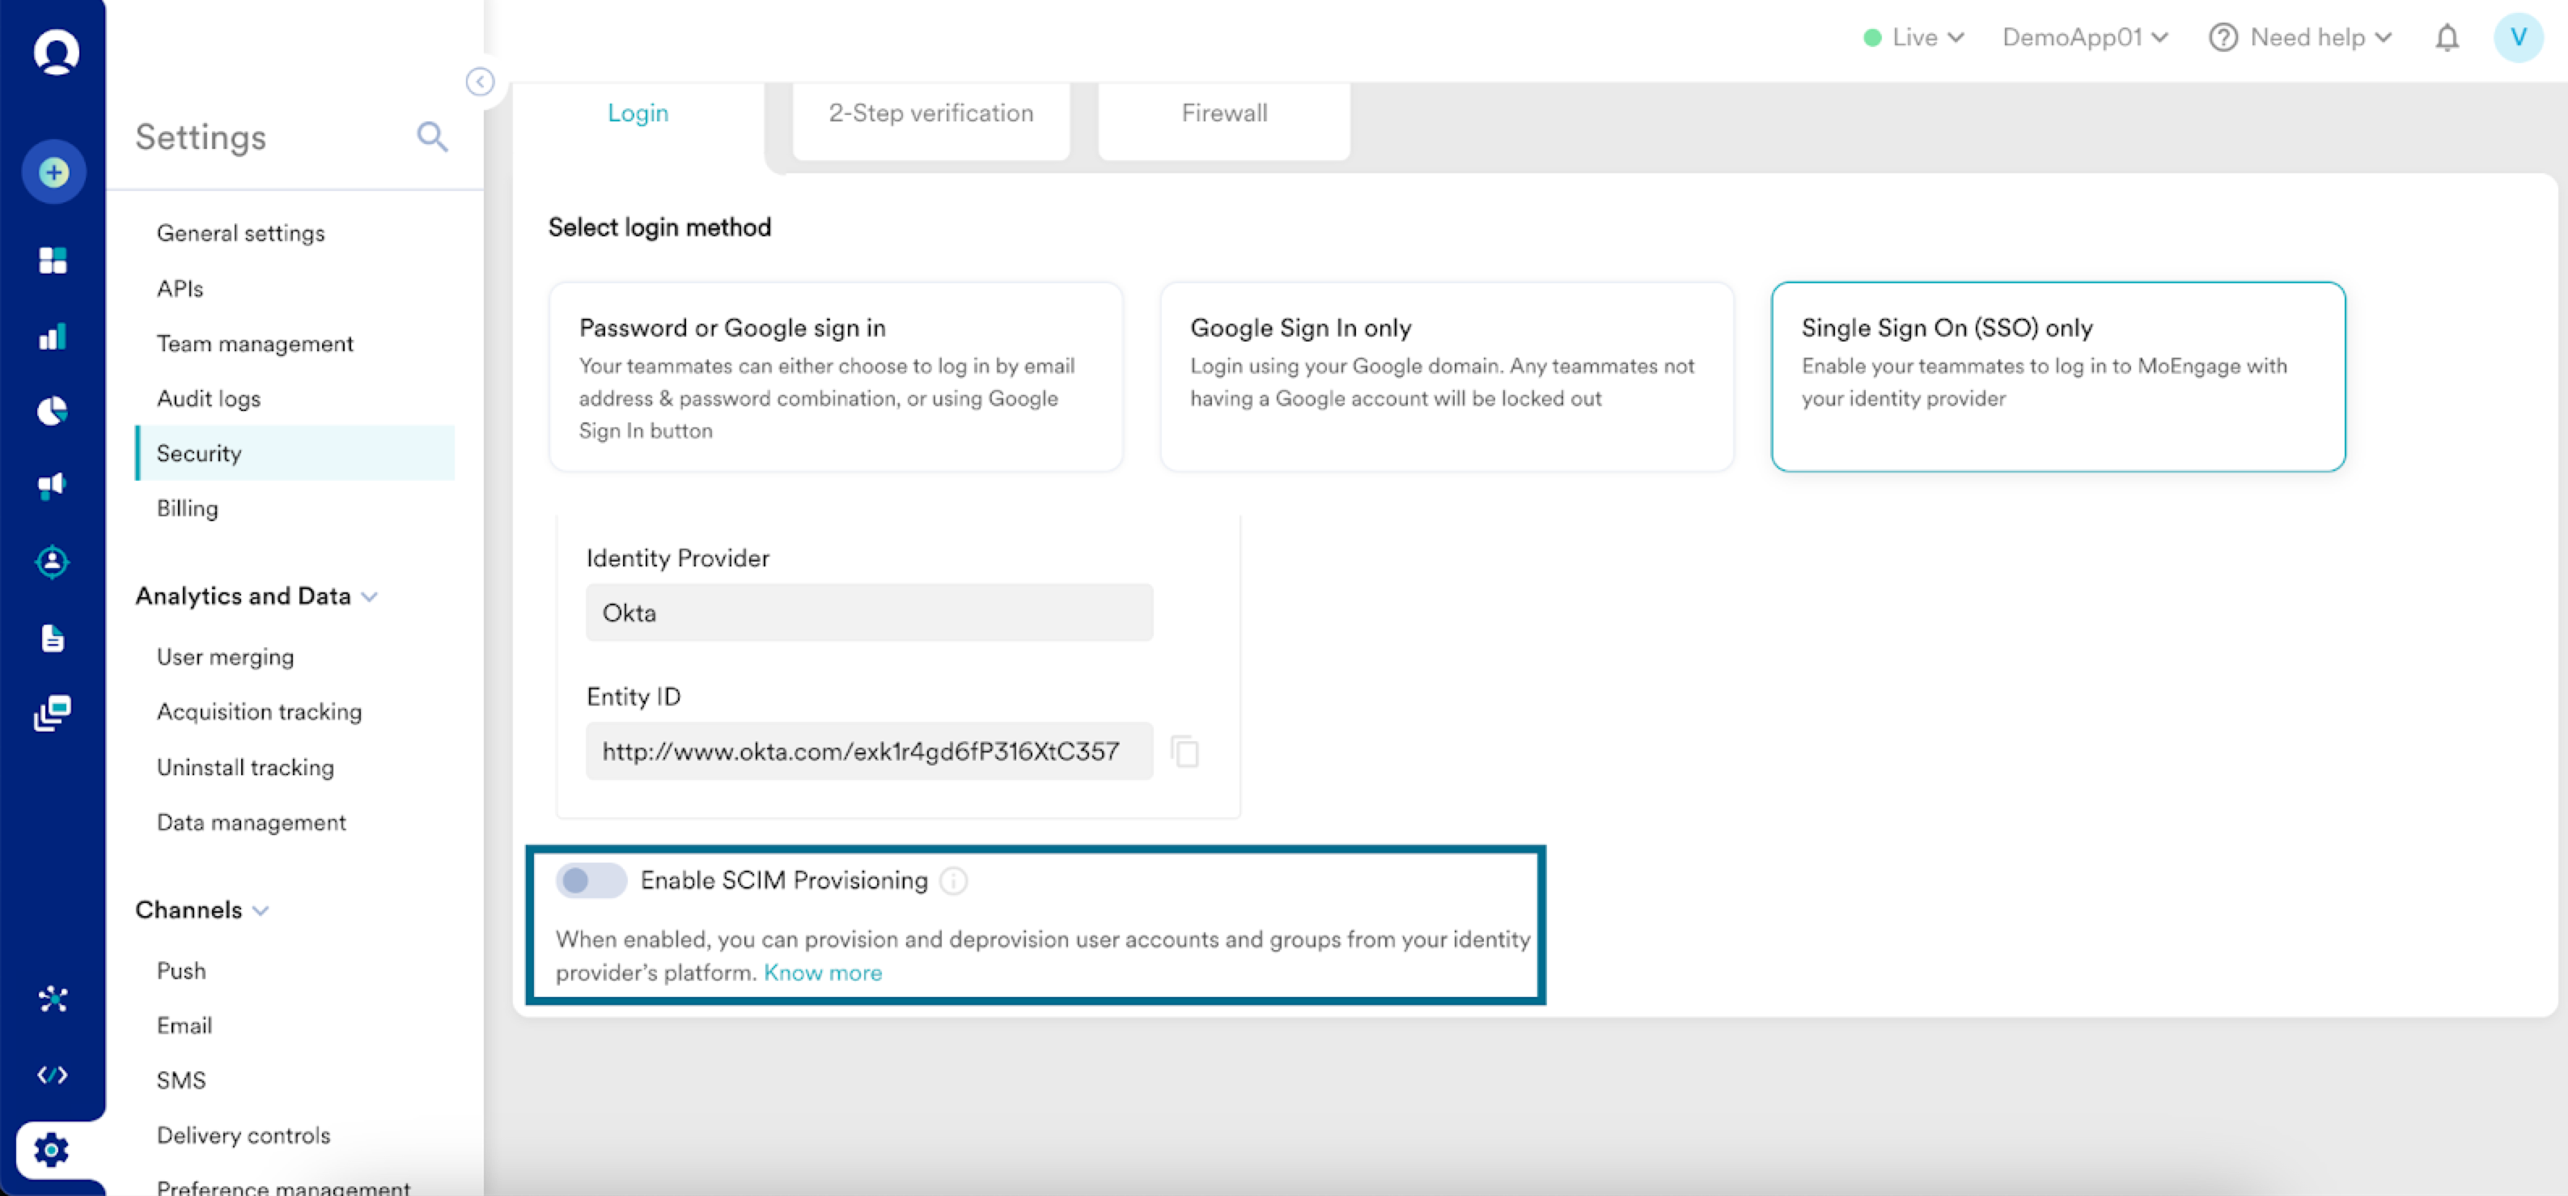
Task: Open the dashboard grid icon
Action: pos(53,260)
